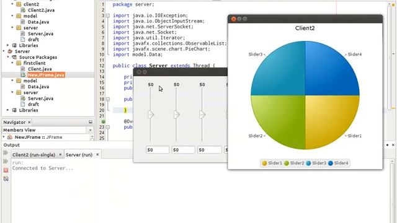The width and height of the screenshot is (397, 223).
Task: Click the Client2.java file icon
Action: (x=23, y=10)
